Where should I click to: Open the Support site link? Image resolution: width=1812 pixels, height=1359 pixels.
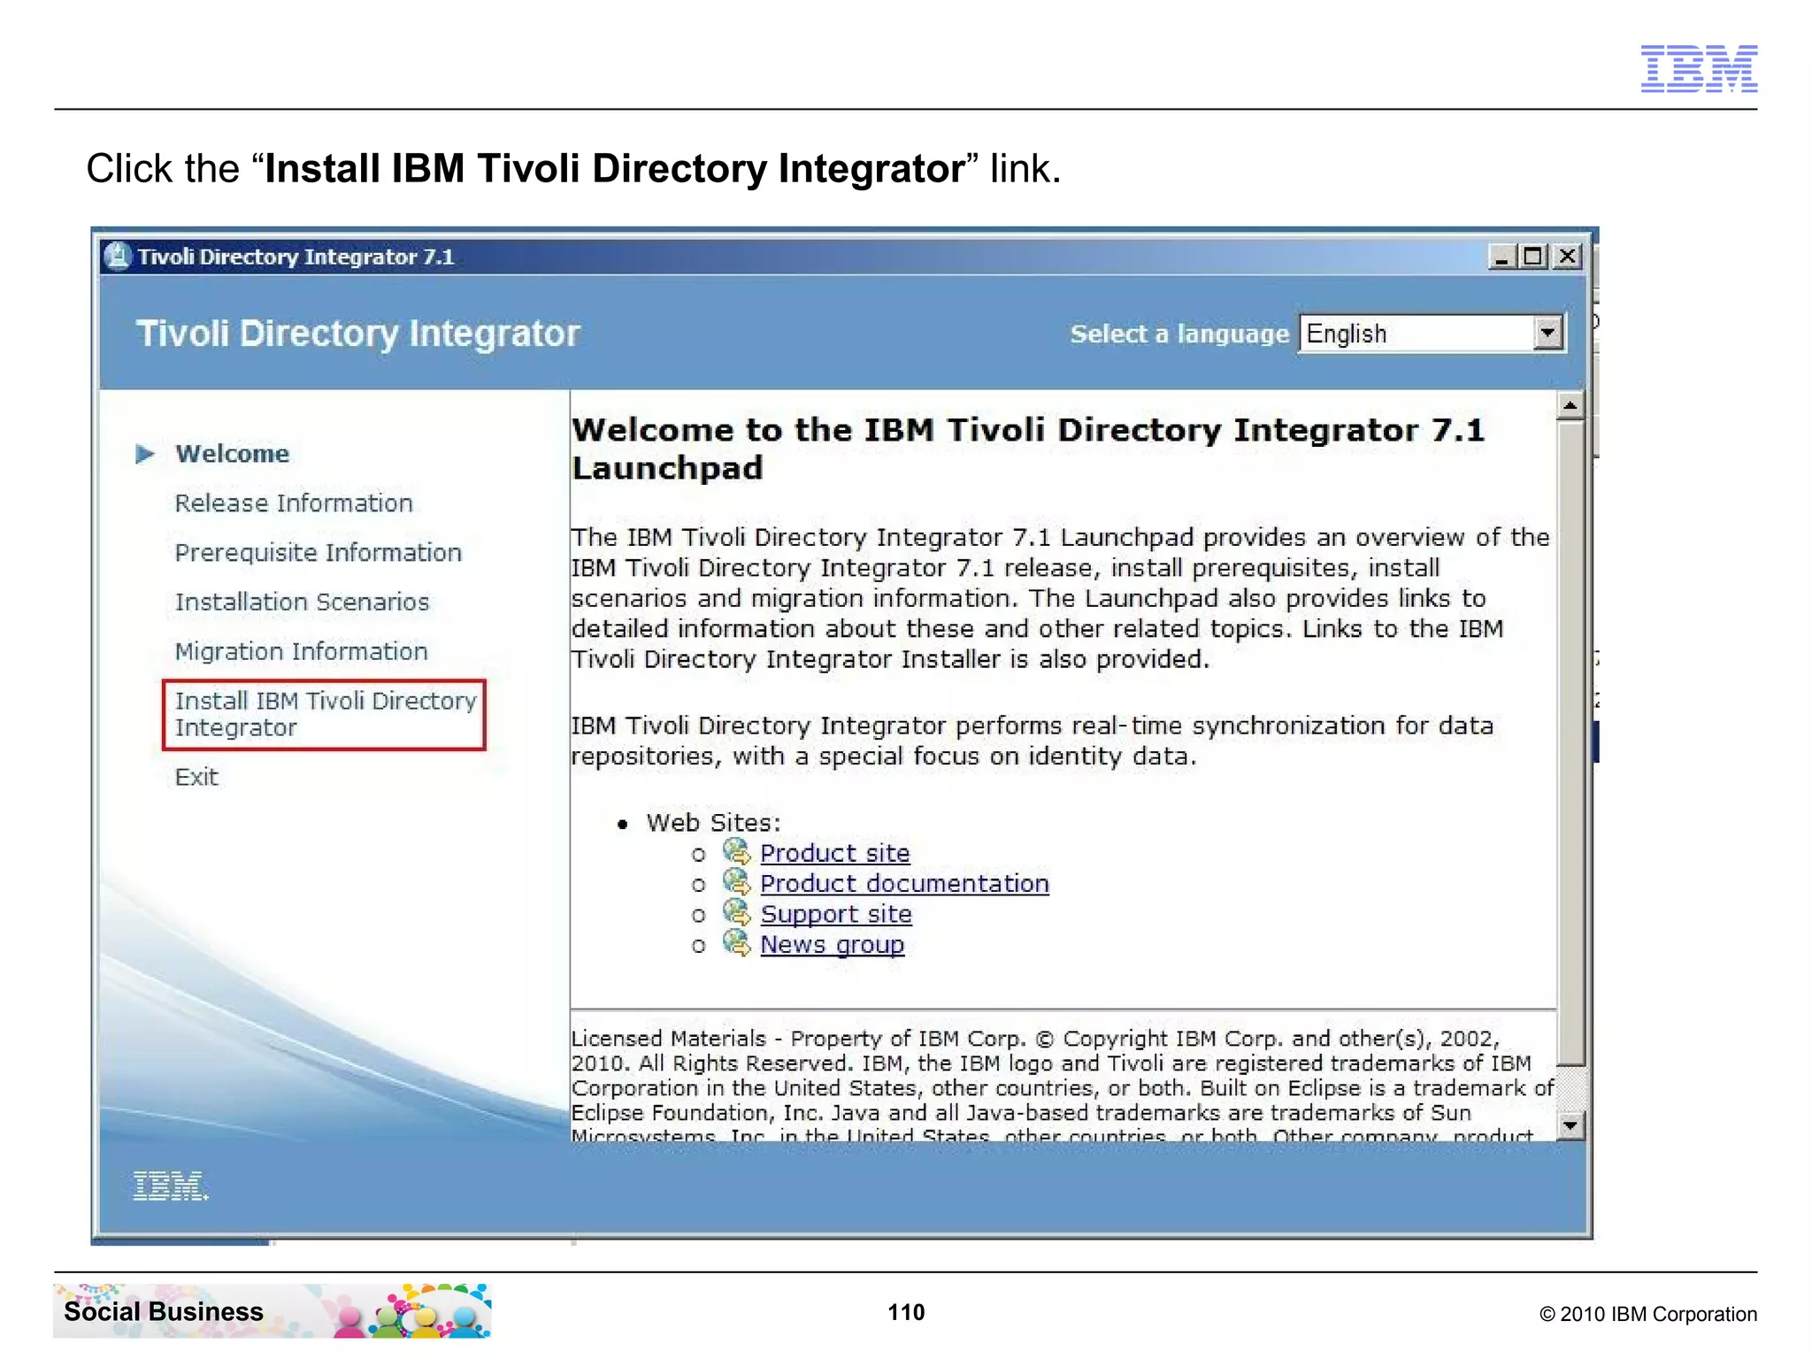[836, 914]
